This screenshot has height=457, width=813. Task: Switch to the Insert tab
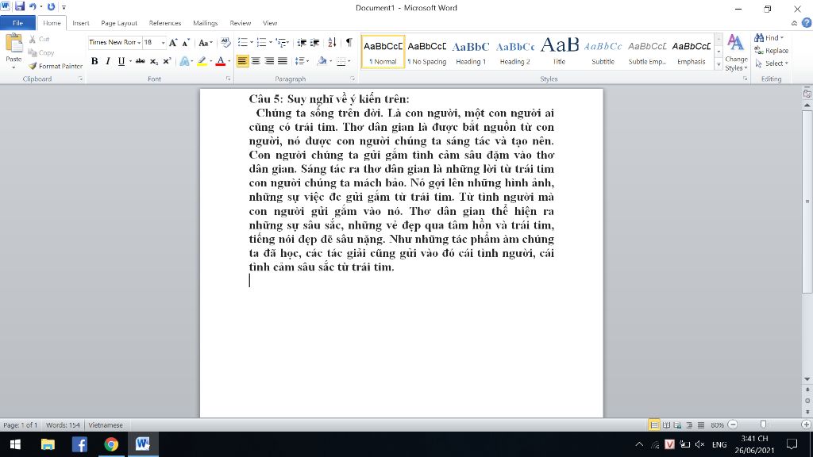coord(81,23)
